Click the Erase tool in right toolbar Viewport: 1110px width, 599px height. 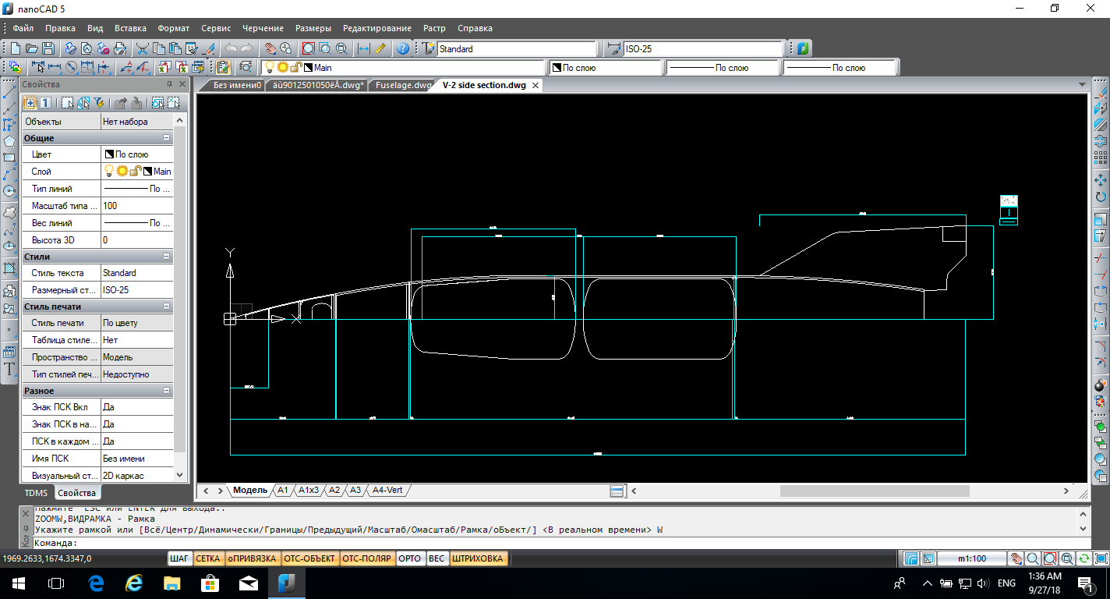(1101, 92)
